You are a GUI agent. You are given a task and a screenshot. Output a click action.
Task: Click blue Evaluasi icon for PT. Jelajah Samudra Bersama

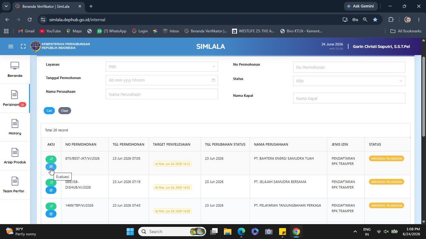51,190
